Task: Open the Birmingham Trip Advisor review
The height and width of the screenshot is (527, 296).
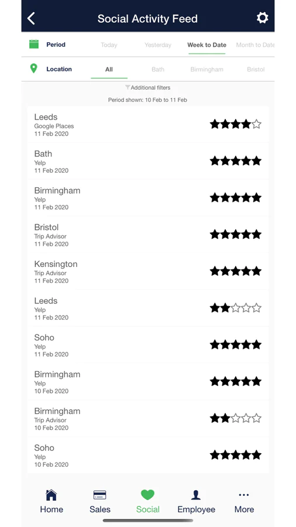Action: click(x=148, y=419)
